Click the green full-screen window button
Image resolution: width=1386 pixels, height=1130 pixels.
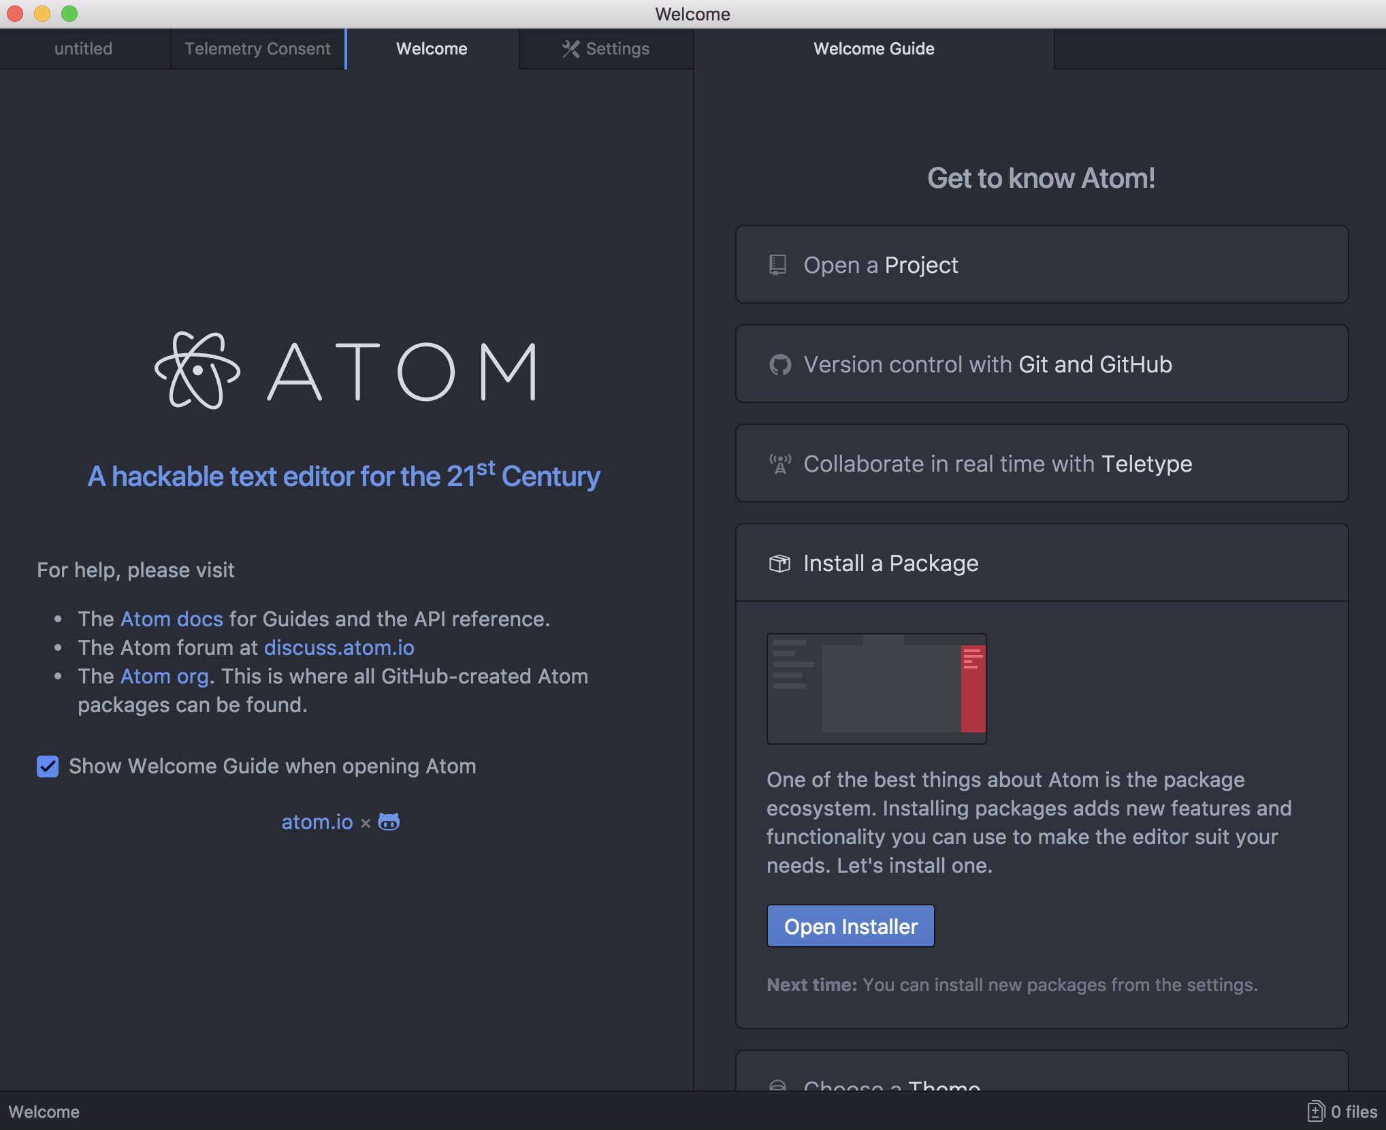pyautogui.click(x=69, y=14)
